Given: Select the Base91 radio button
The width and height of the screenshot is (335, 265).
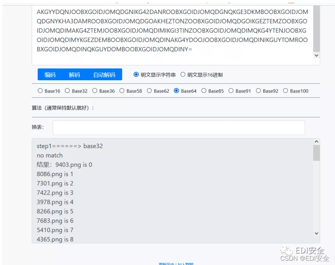Looking at the screenshot, I should click(x=231, y=91).
